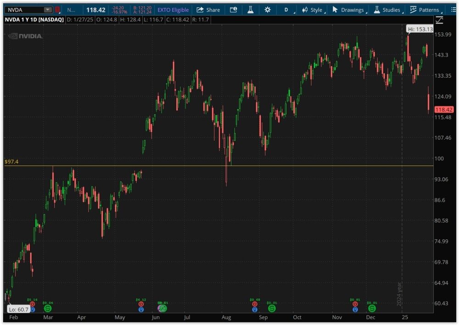
Task: Click the Hi: 153.13 price bubble
Action: (420, 29)
